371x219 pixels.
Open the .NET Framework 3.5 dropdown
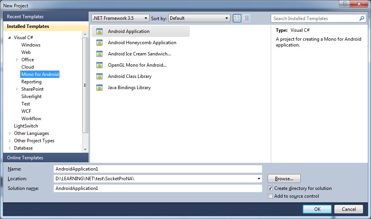[x=120, y=18]
